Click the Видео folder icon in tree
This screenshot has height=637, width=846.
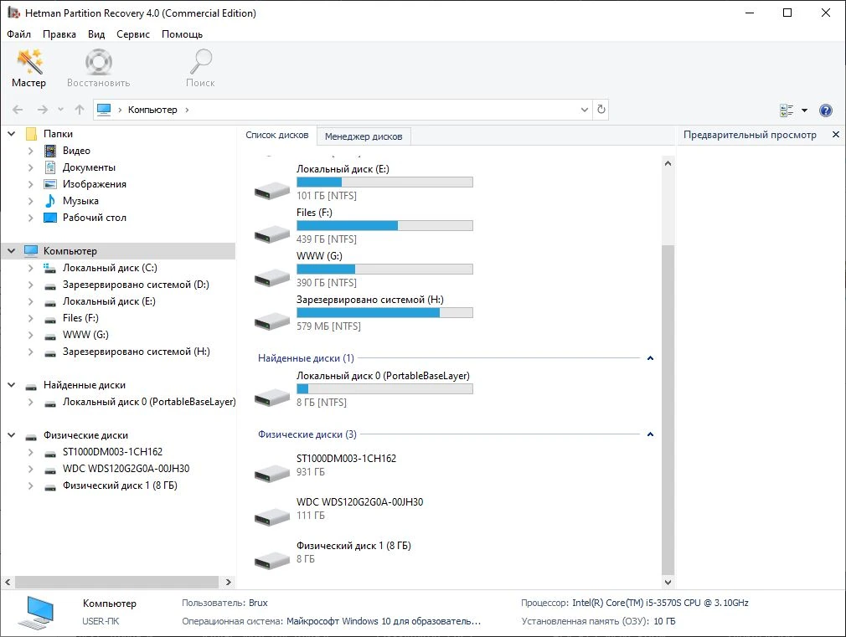tap(50, 151)
